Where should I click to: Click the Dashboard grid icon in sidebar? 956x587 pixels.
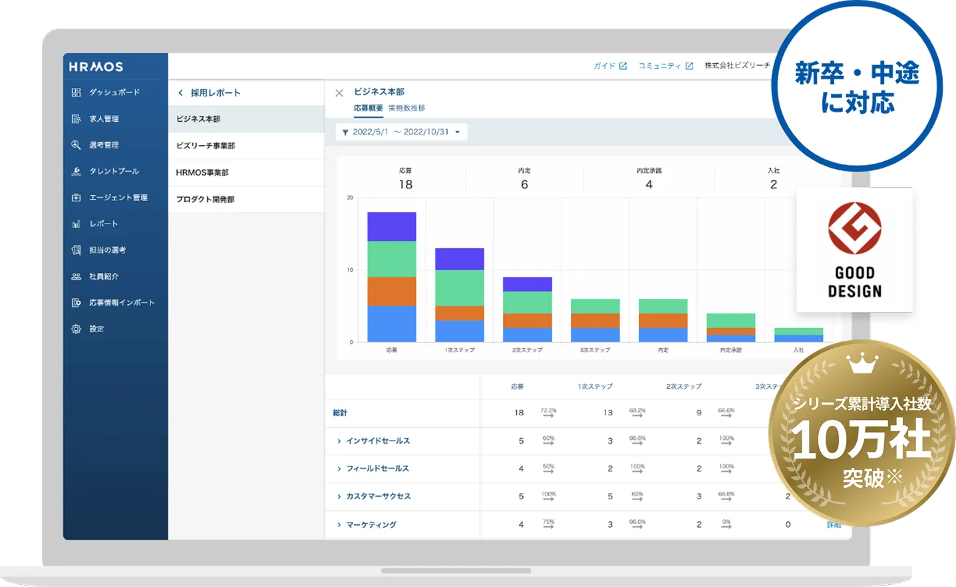click(x=77, y=93)
